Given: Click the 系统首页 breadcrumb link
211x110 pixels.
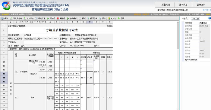Looking at the screenshot, I should point(5,14).
